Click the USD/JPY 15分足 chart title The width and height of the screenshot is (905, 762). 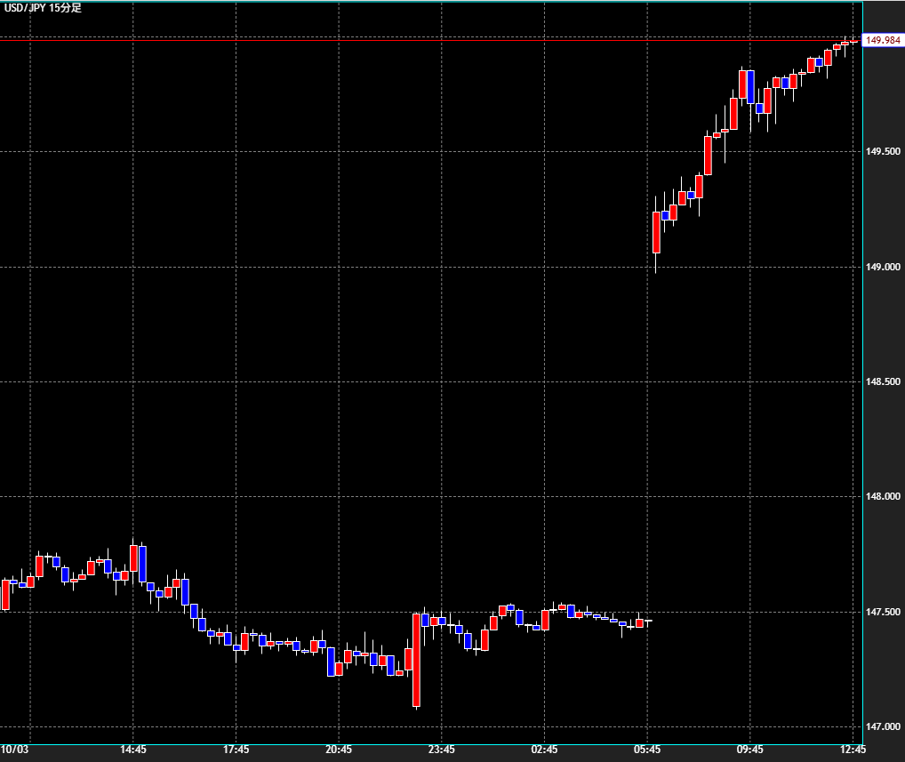(x=43, y=8)
